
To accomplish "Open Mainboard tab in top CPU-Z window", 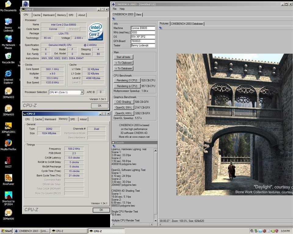I will (x=49, y=15).
